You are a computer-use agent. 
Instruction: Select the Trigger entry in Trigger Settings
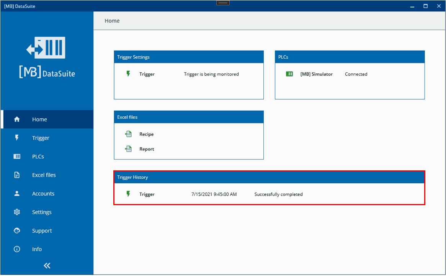pyautogui.click(x=147, y=74)
